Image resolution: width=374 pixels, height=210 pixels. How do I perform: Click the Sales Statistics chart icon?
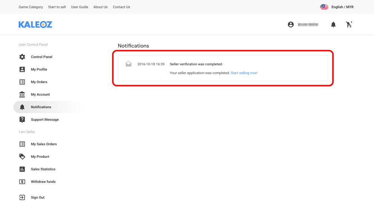[x=22, y=169]
